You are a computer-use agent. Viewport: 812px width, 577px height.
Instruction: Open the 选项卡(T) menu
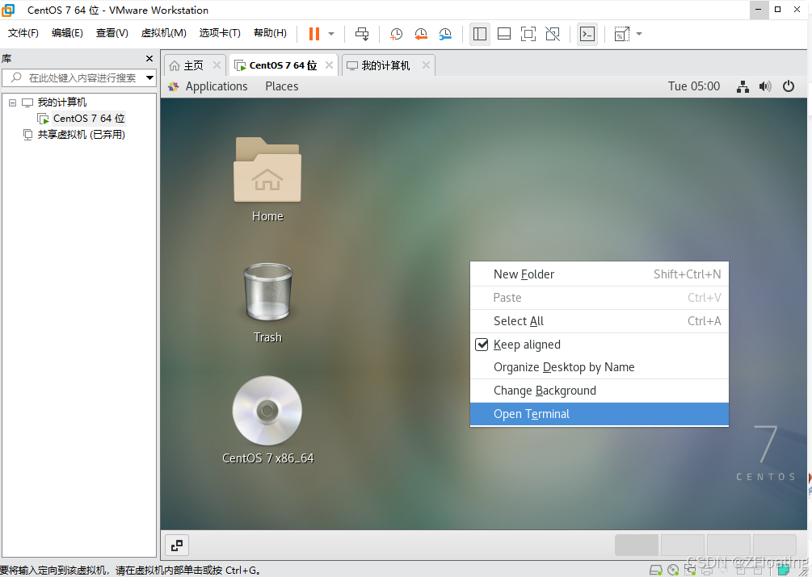tap(220, 33)
